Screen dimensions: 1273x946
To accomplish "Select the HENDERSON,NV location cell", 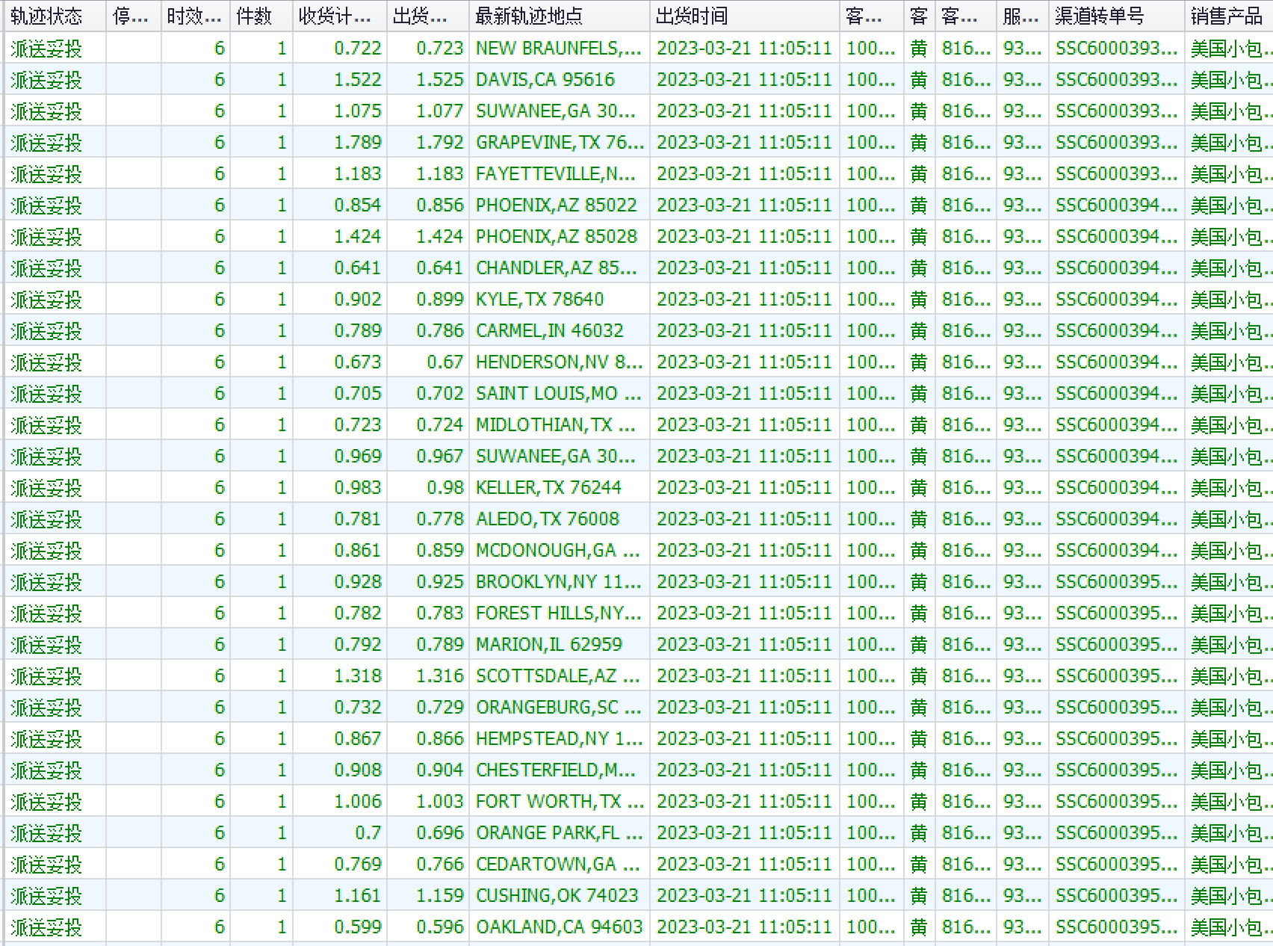I will tap(560, 362).
